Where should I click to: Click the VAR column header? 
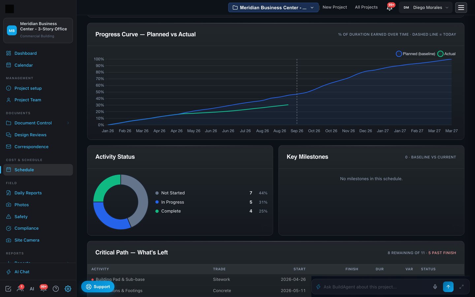409,269
